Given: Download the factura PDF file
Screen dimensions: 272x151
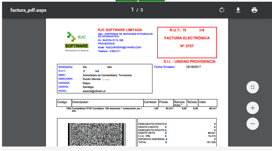Looking at the screenshot, I should 238,10.
